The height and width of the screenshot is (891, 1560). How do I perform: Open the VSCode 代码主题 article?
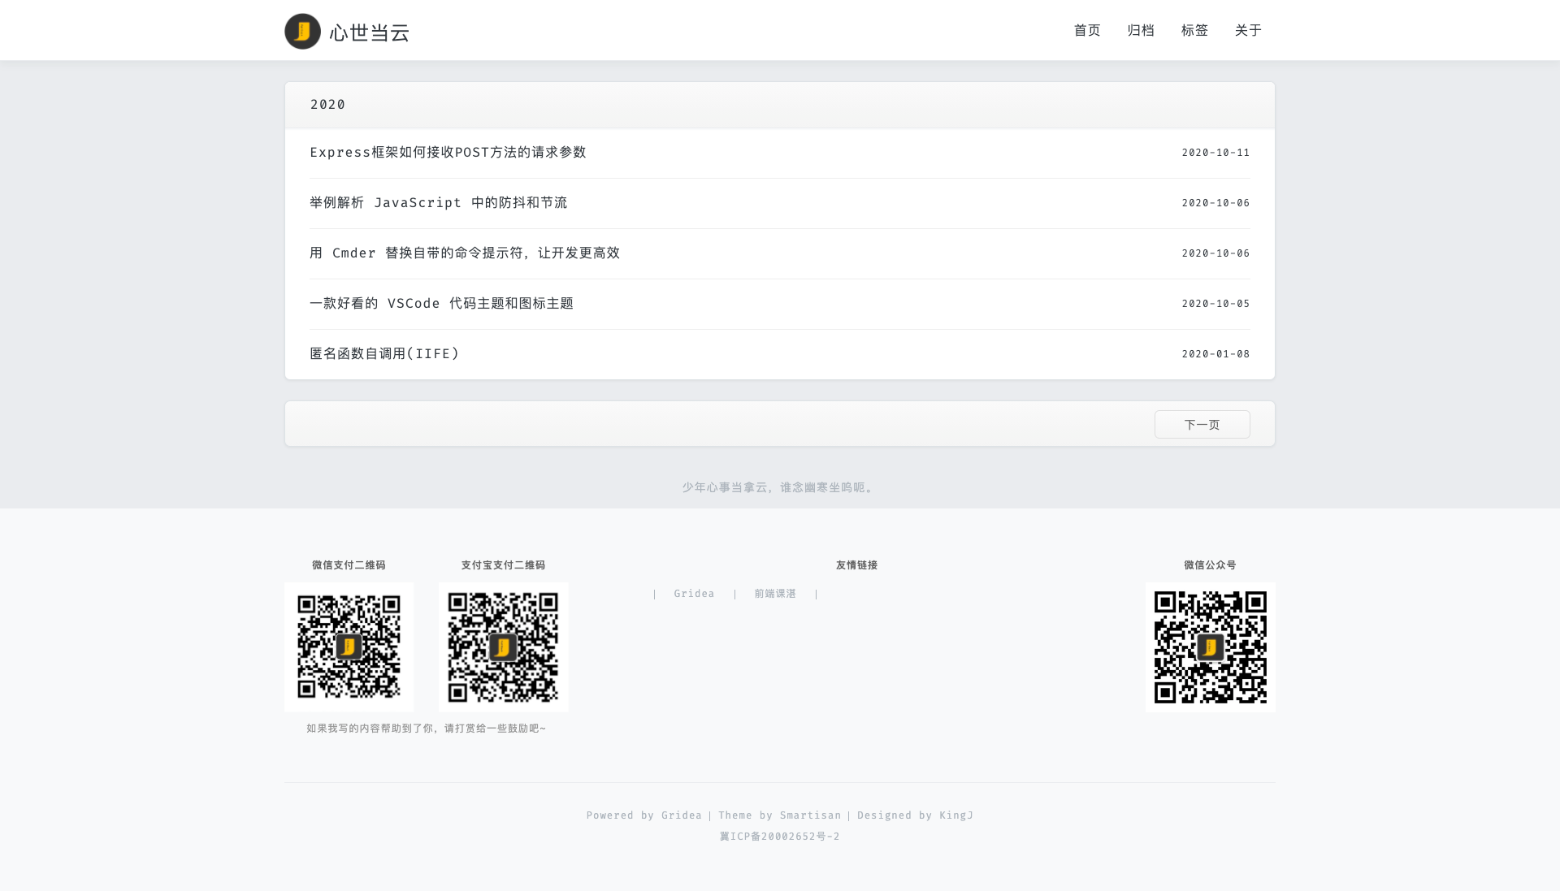pyautogui.click(x=441, y=304)
